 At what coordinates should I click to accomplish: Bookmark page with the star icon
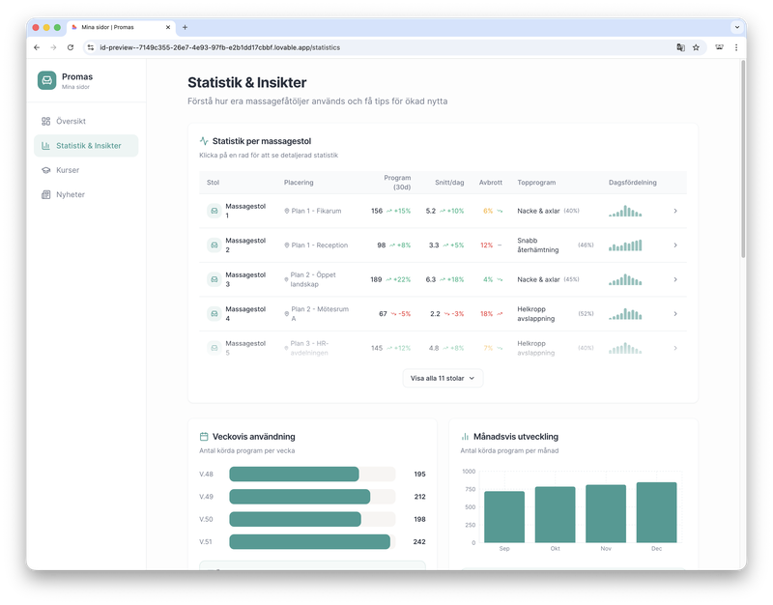tap(696, 46)
